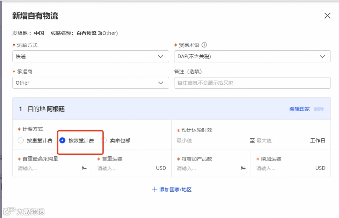
Task: Expand the 贸易术语 dropdown showing DAP
Action: (252, 56)
